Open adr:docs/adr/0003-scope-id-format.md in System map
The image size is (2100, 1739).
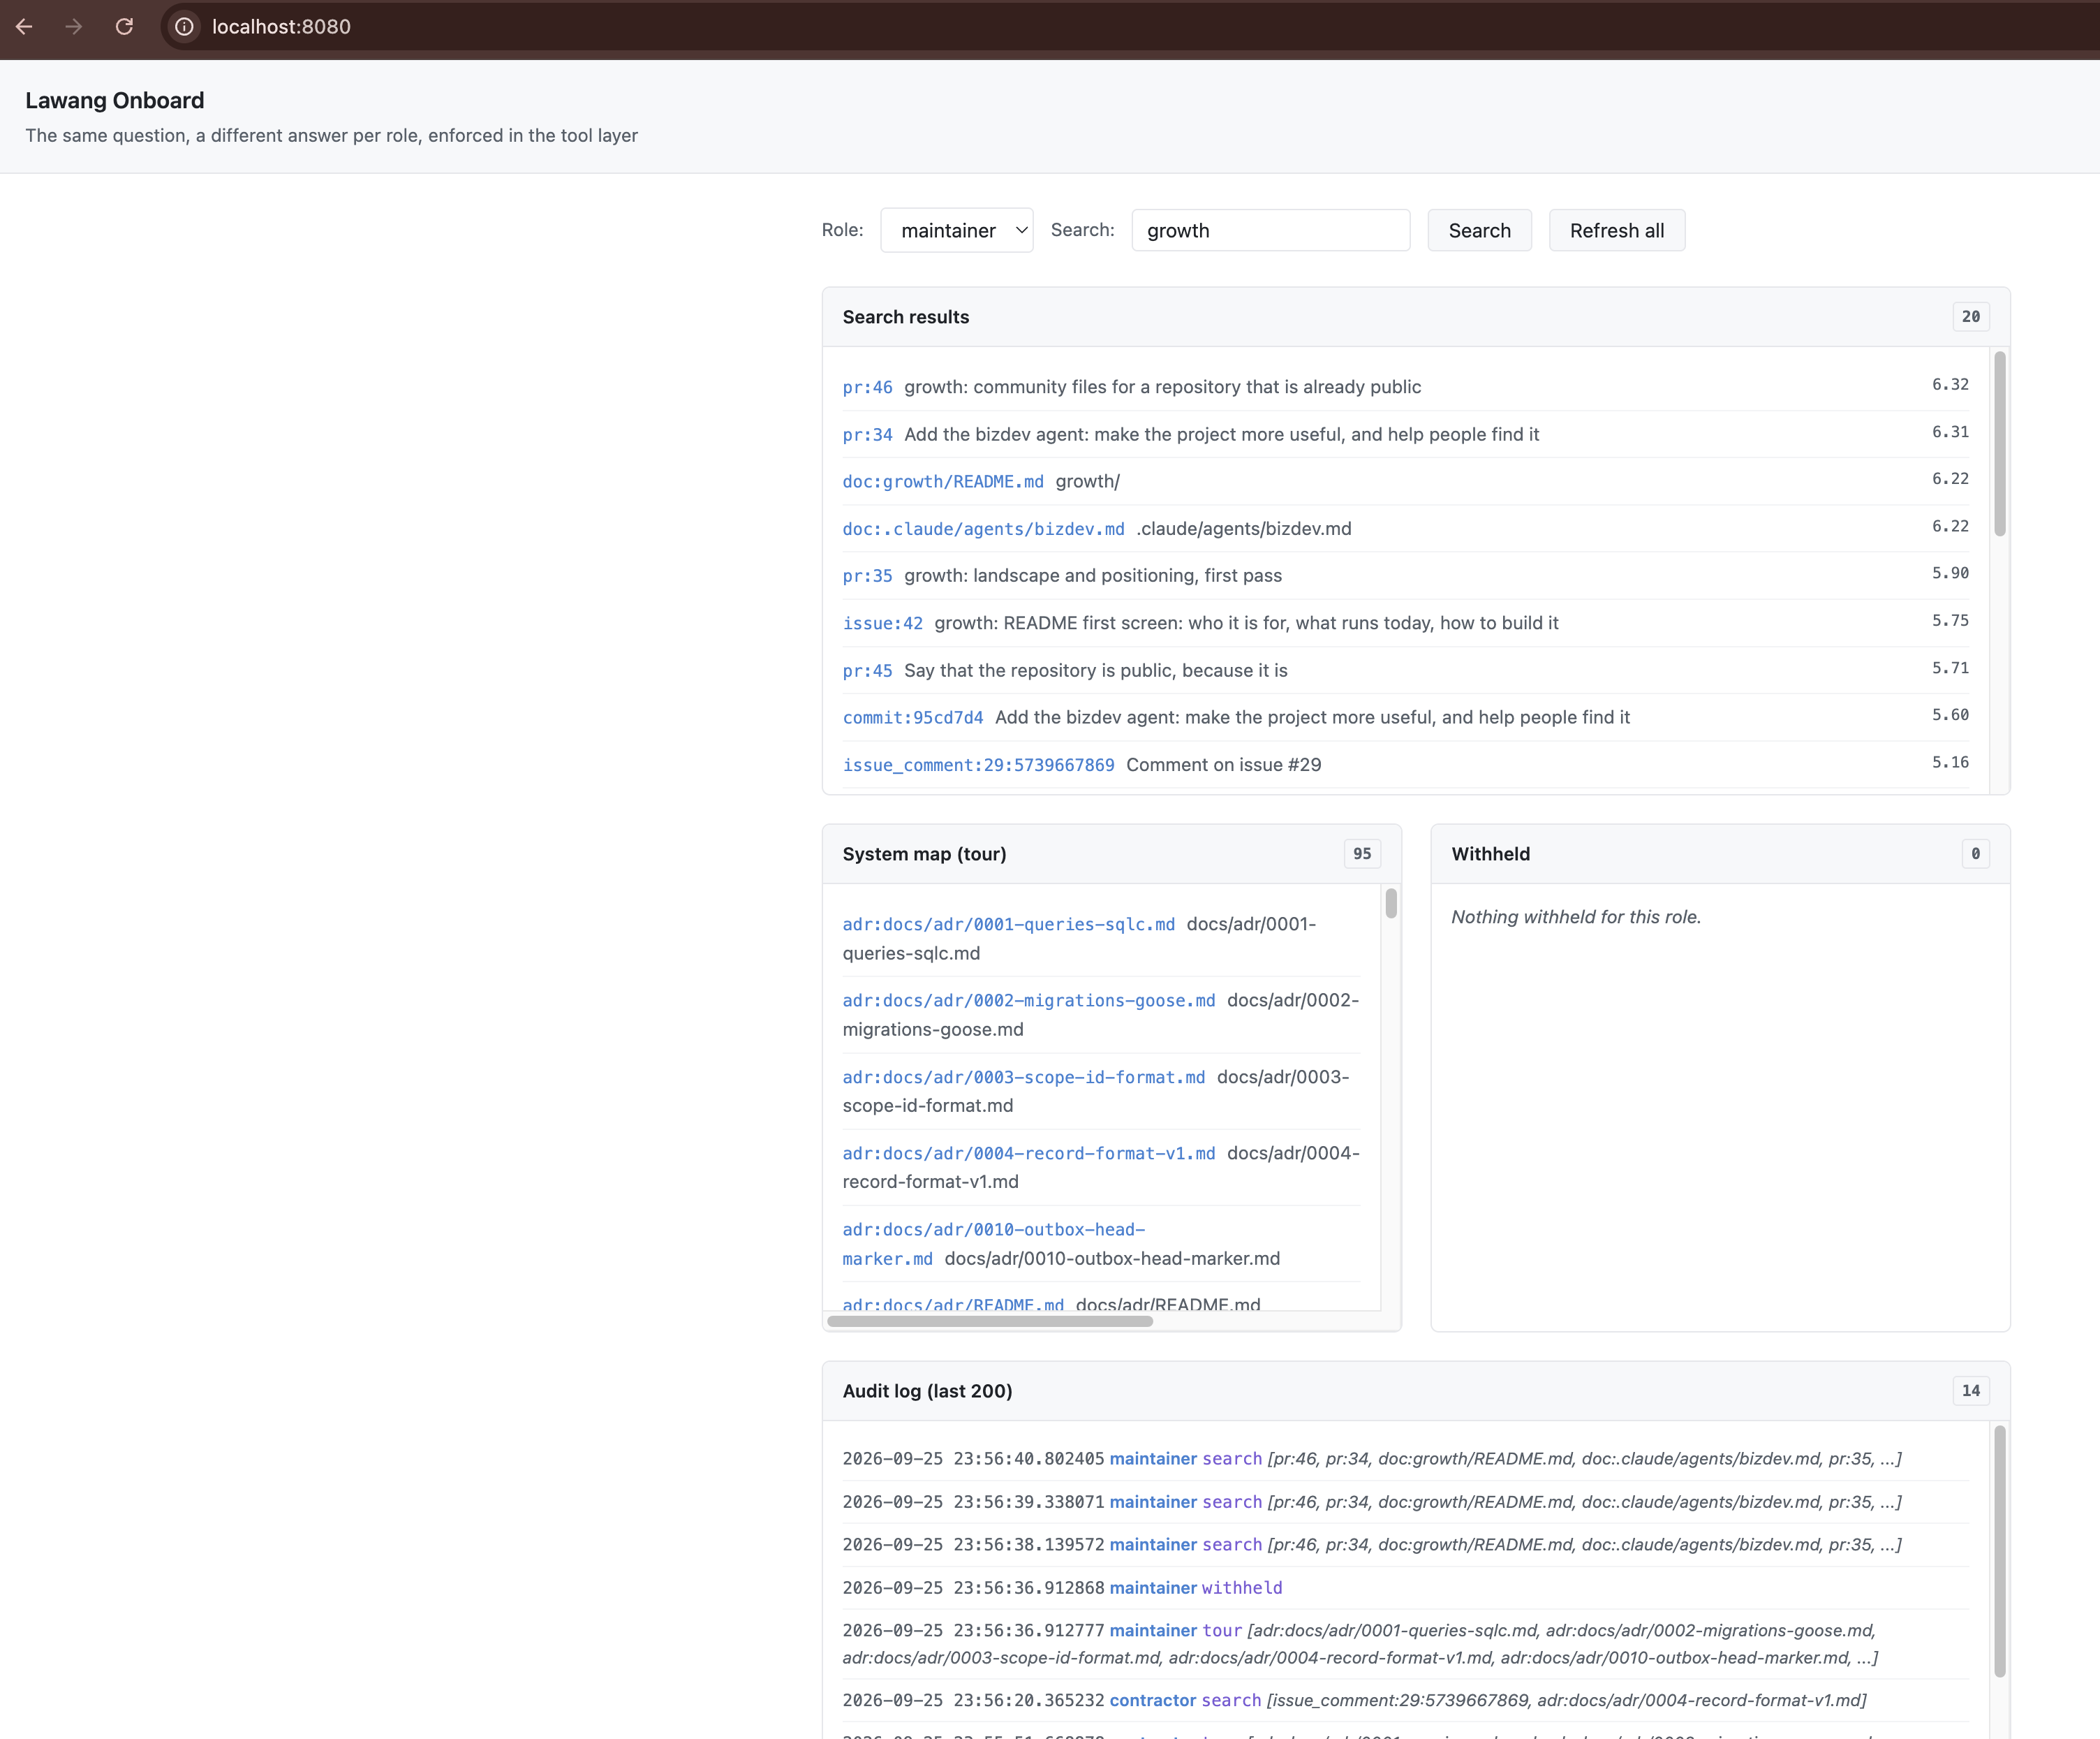(1023, 1077)
